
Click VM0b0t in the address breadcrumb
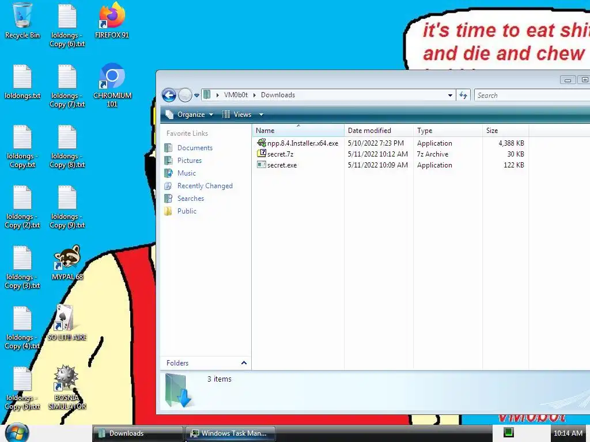point(236,95)
